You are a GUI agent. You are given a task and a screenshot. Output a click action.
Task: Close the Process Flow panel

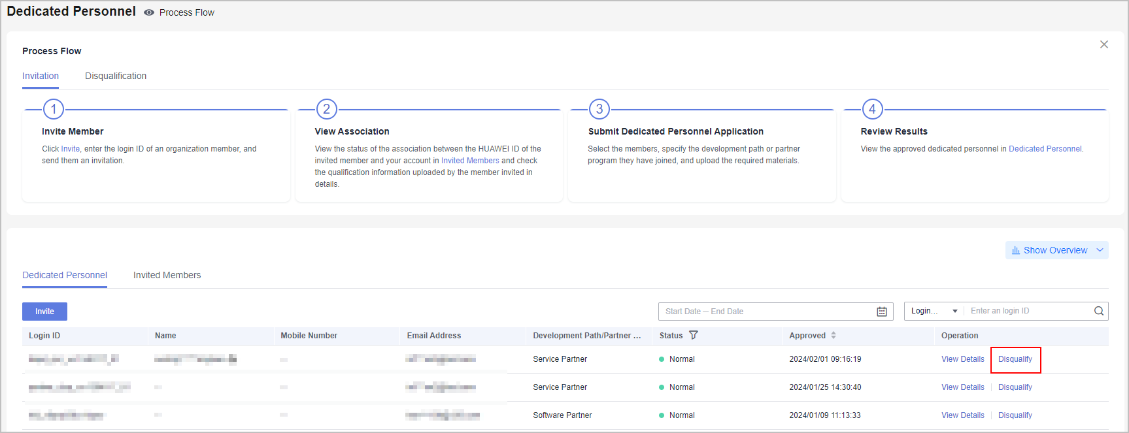pos(1104,44)
